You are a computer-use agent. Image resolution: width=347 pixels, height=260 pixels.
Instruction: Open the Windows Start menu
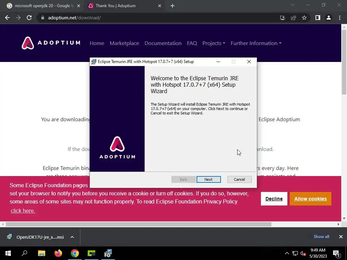pos(8,253)
